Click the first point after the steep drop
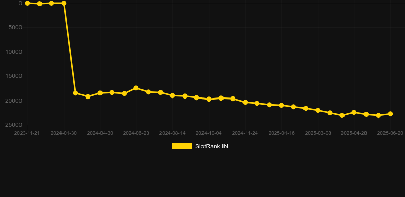The height and width of the screenshot is (197, 405). tap(75, 93)
